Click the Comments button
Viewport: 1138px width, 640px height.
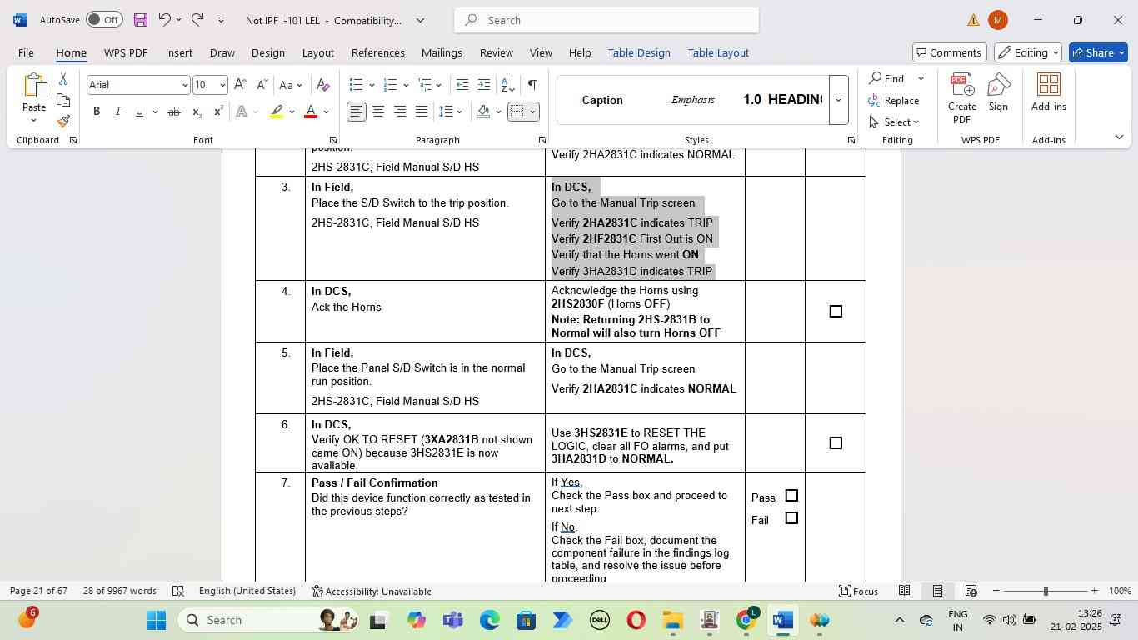pyautogui.click(x=950, y=52)
